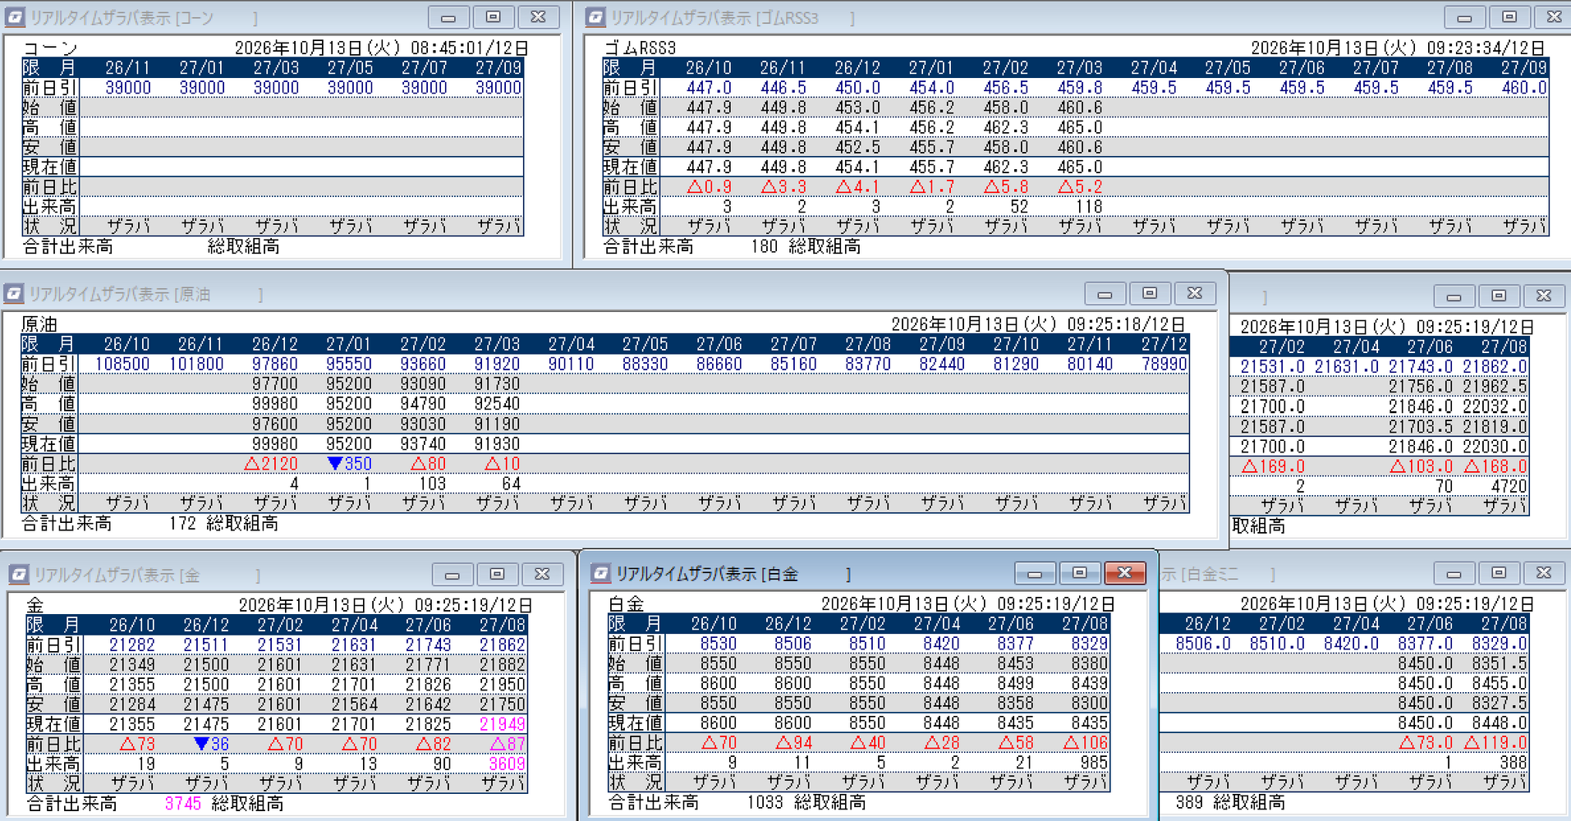Maximize the 原油 window

coord(1150,293)
